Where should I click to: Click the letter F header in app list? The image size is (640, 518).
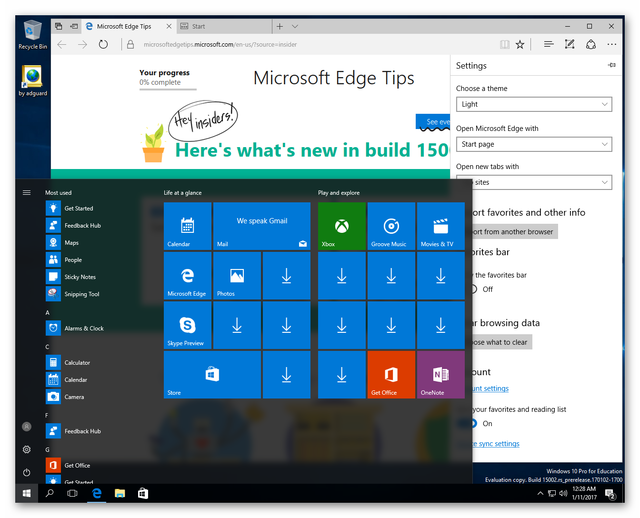47,416
